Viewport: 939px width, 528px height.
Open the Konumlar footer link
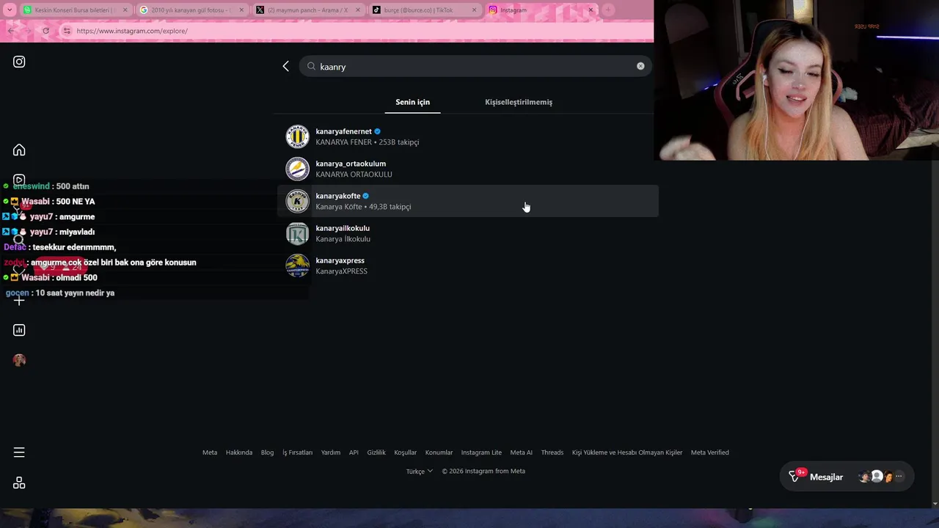click(439, 452)
